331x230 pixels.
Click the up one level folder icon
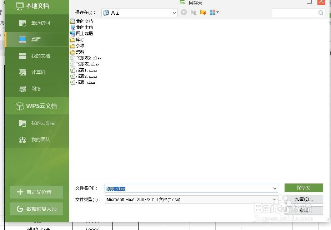(194, 12)
